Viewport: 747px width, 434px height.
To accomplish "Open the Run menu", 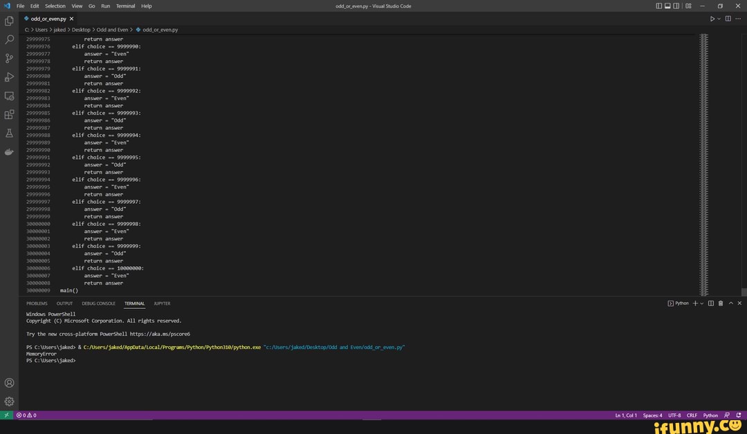I will (105, 6).
